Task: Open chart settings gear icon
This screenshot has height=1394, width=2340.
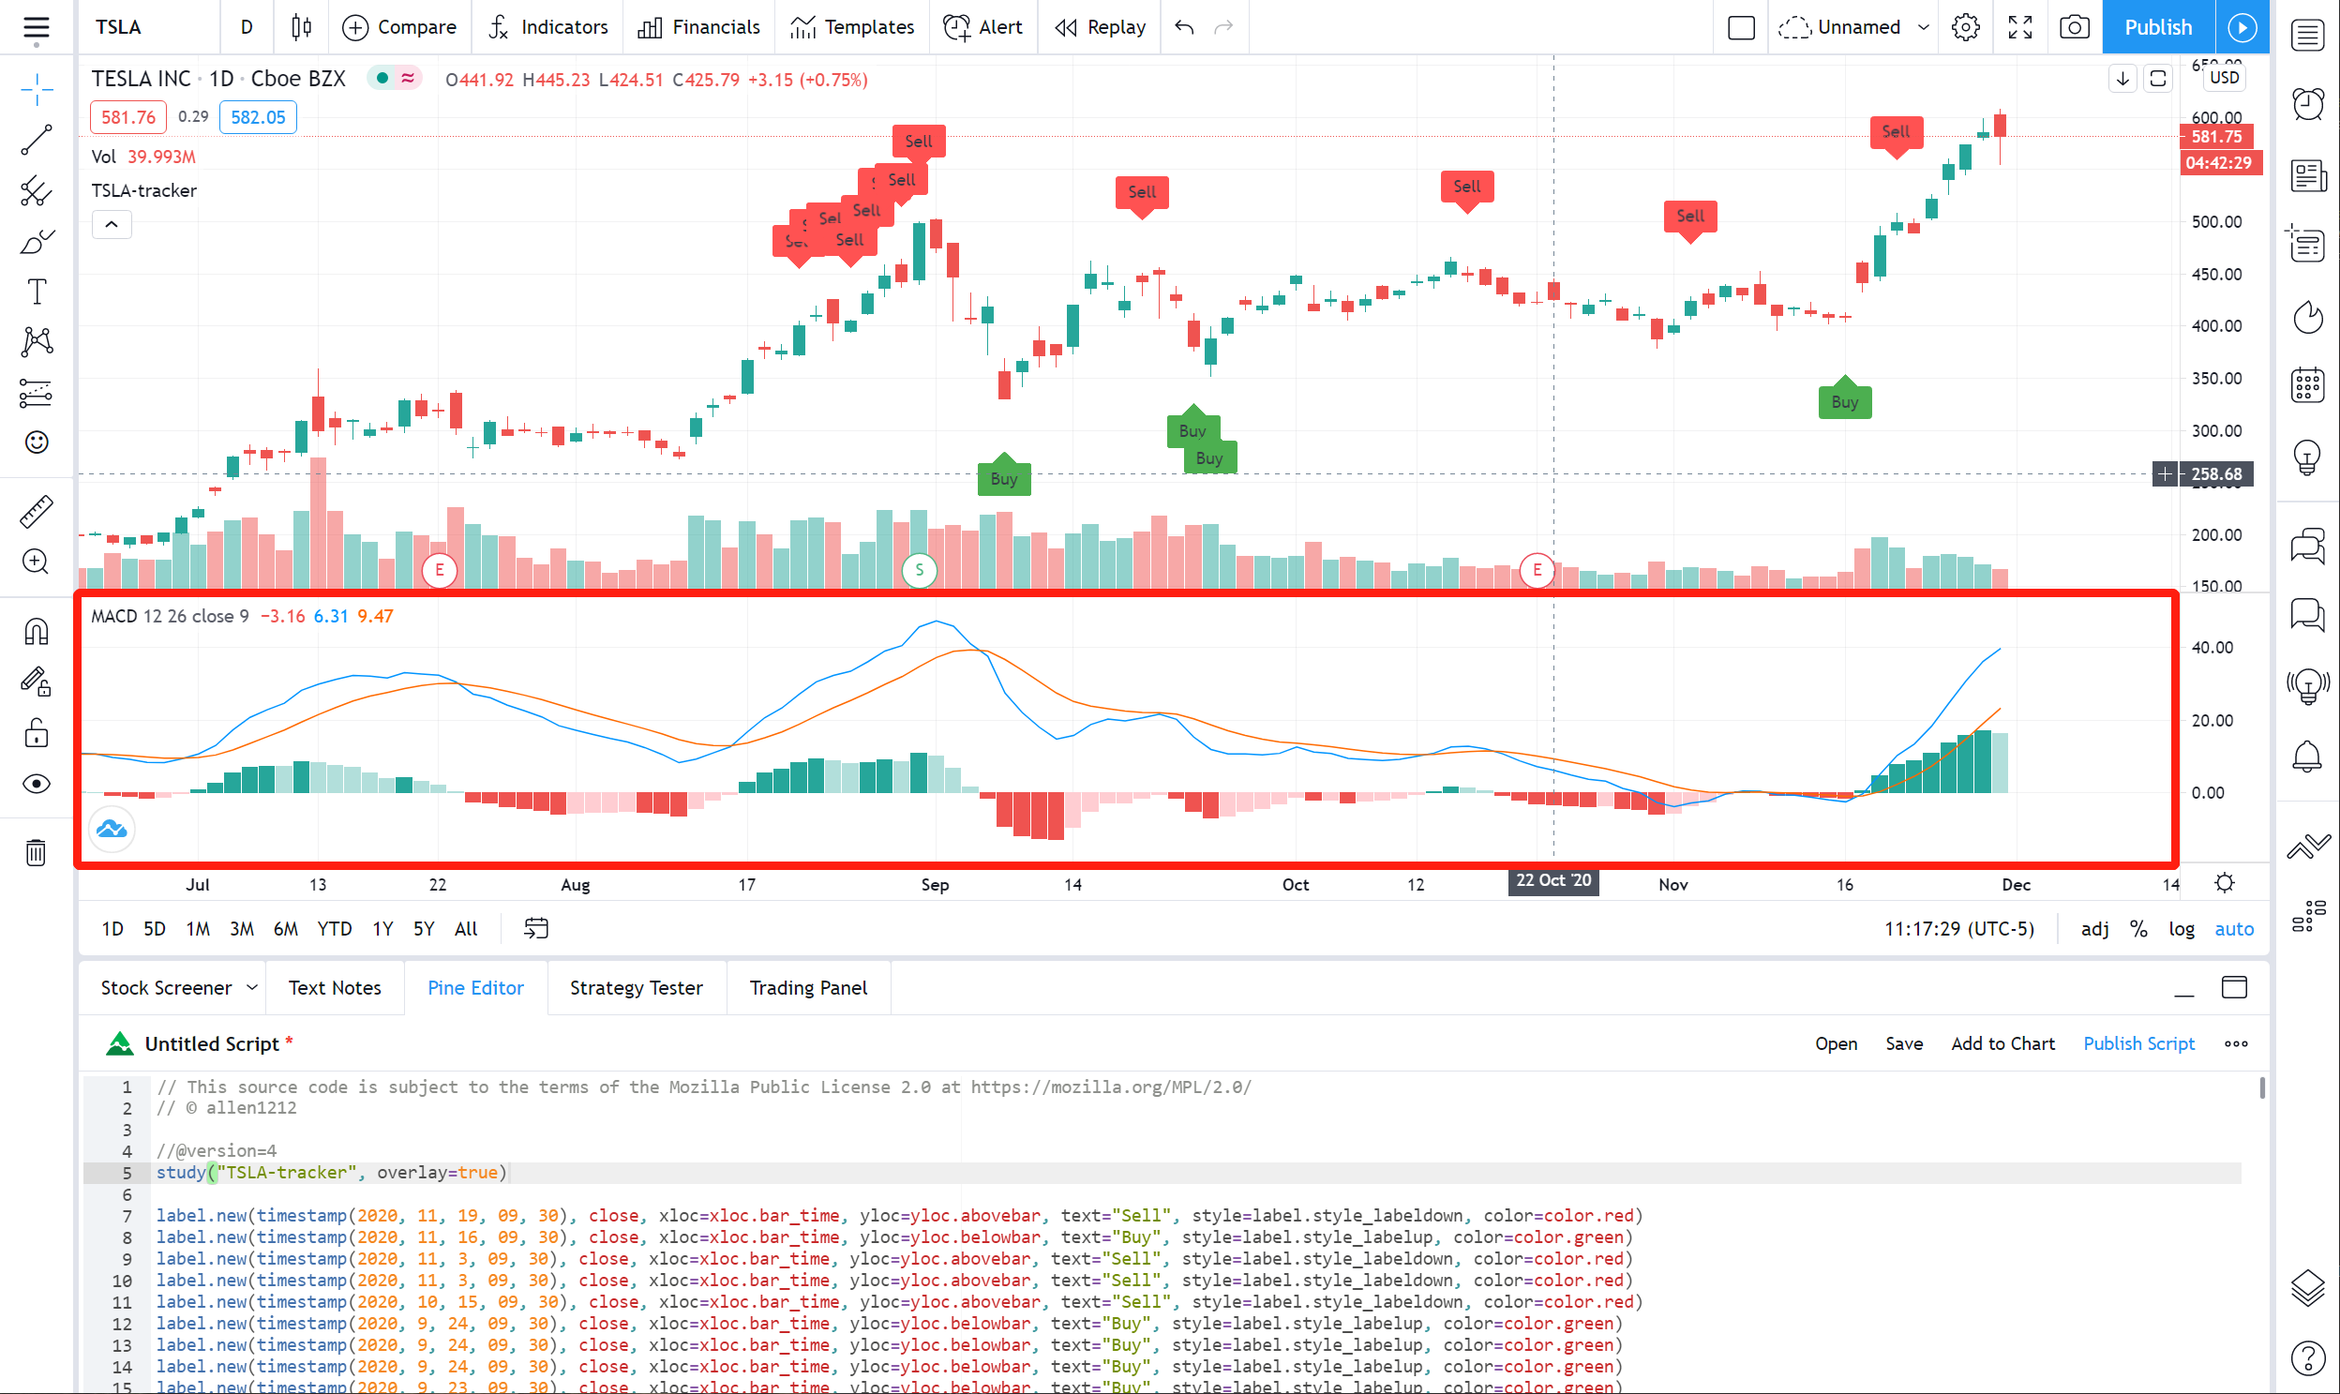Action: coord(1965,27)
